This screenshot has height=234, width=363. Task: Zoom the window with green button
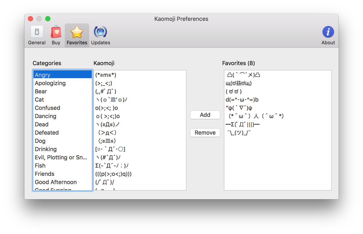coord(48,19)
